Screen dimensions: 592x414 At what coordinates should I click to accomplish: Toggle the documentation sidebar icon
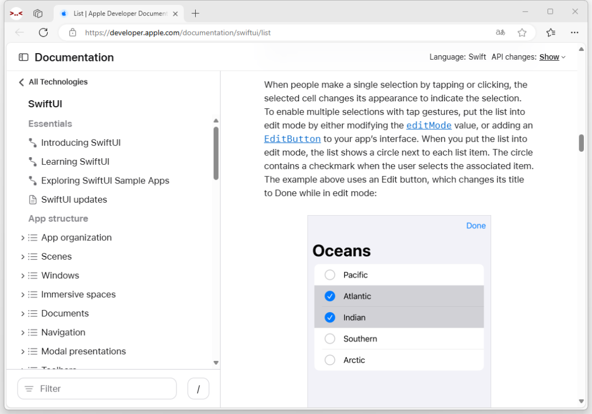coord(24,58)
